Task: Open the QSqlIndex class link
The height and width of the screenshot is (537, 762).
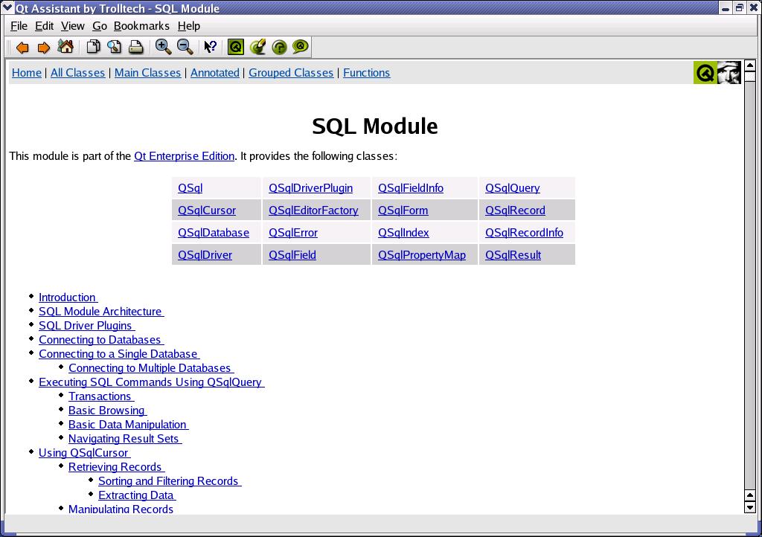Action: [403, 233]
